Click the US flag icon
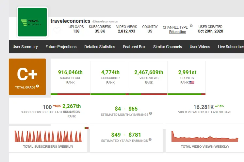Screen dimensions: 244x162 (192, 82)
